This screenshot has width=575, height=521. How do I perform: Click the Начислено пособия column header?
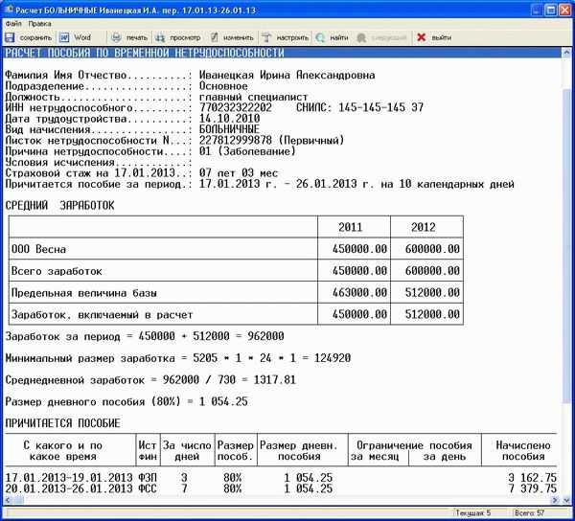[x=523, y=451]
